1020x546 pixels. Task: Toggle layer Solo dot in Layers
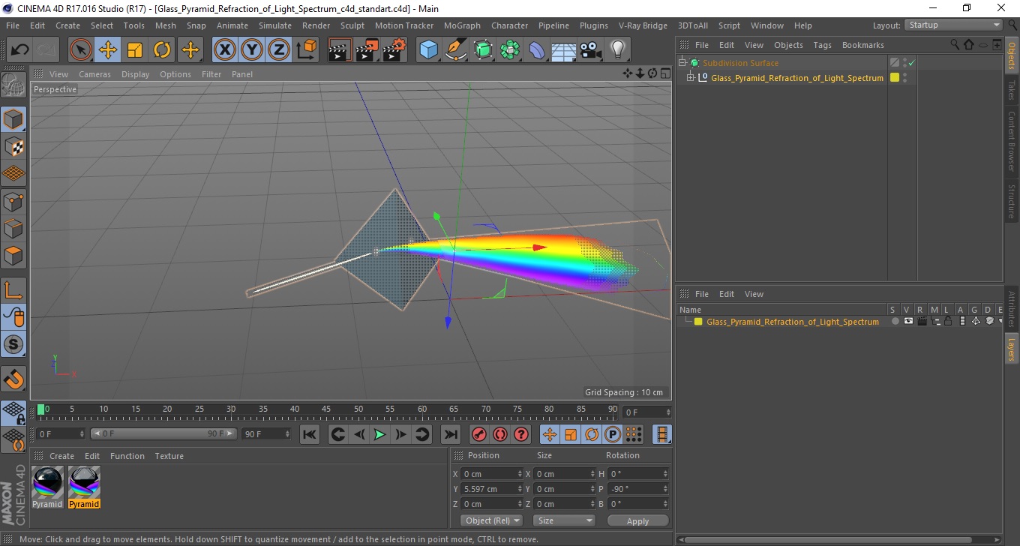point(895,321)
